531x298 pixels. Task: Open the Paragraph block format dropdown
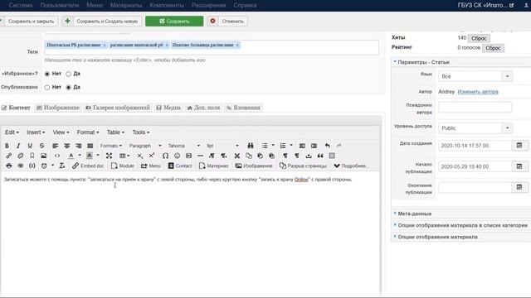145,146
